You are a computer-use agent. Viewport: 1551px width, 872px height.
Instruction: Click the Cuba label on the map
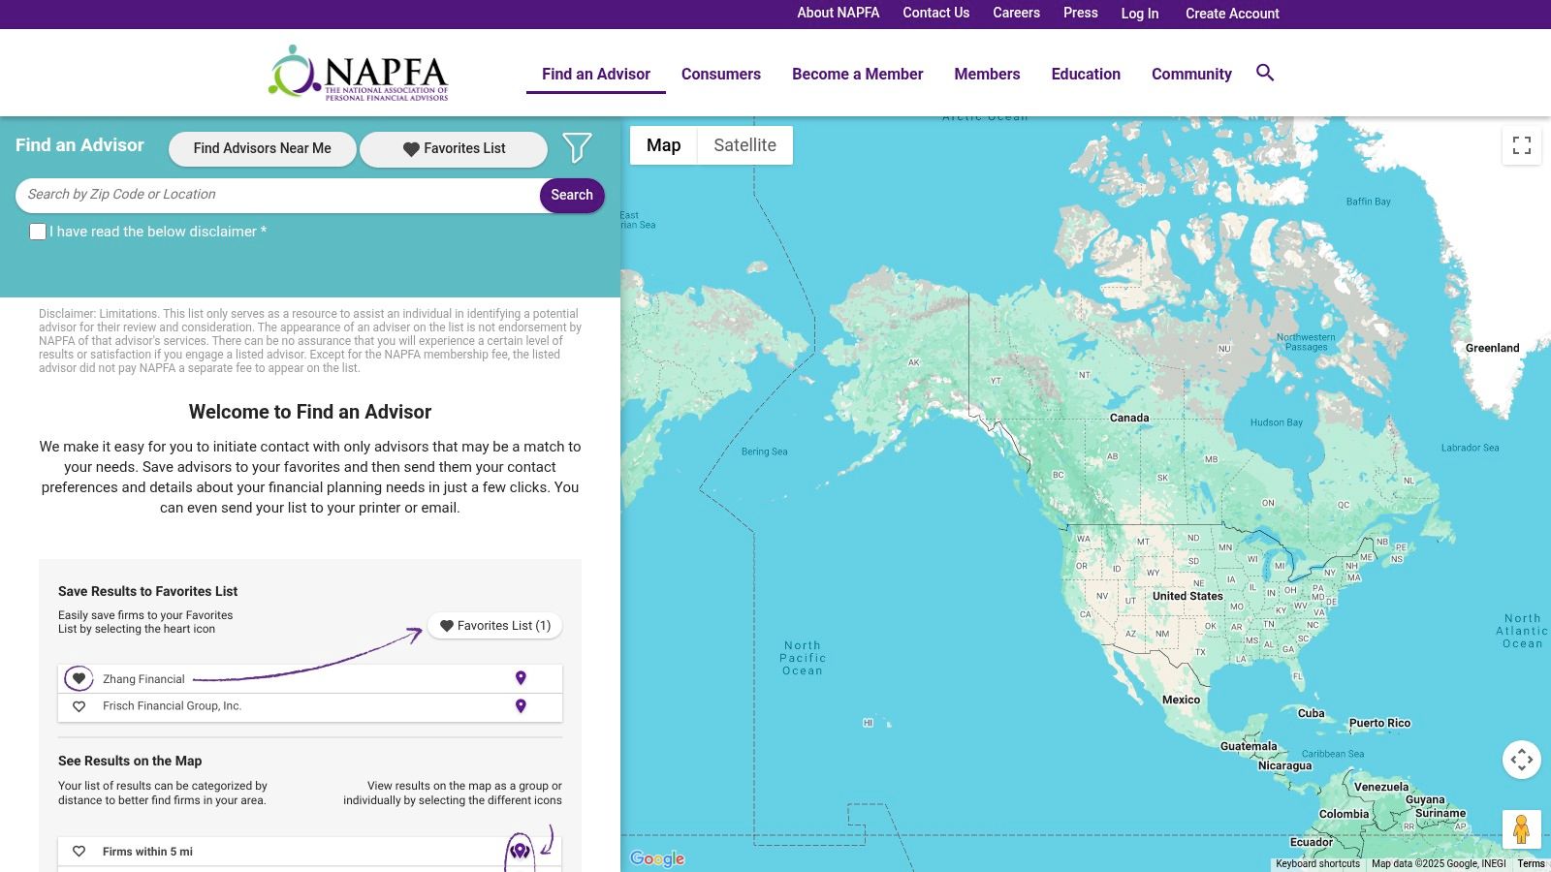click(1311, 713)
